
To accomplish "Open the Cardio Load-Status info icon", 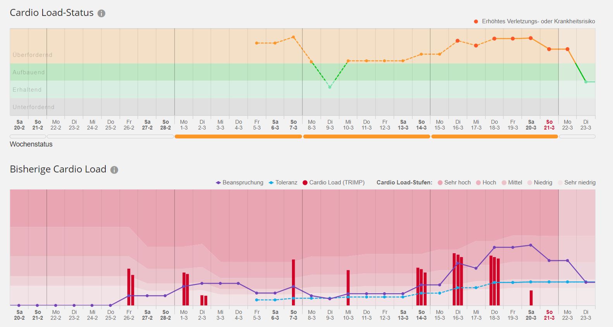I will tap(101, 14).
